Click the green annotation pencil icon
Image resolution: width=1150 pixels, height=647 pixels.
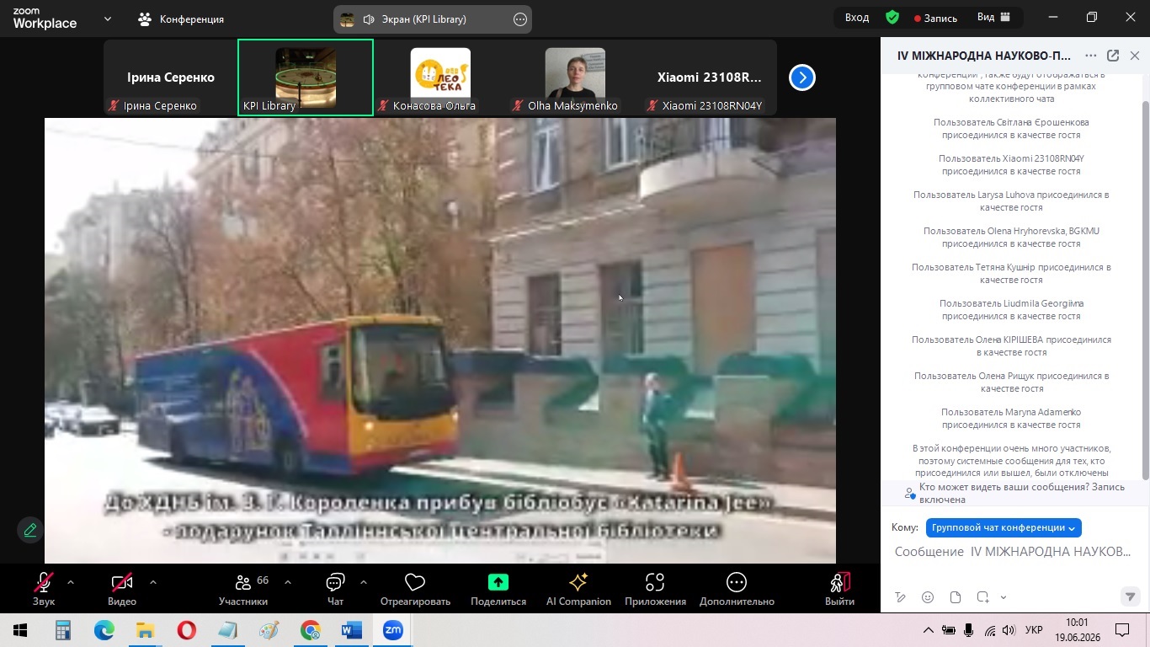tap(30, 530)
